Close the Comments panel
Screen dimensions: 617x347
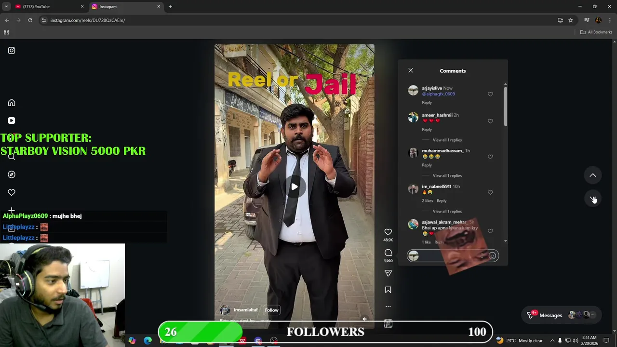pyautogui.click(x=411, y=70)
